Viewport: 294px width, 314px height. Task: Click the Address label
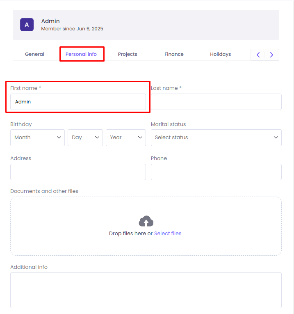click(x=21, y=158)
